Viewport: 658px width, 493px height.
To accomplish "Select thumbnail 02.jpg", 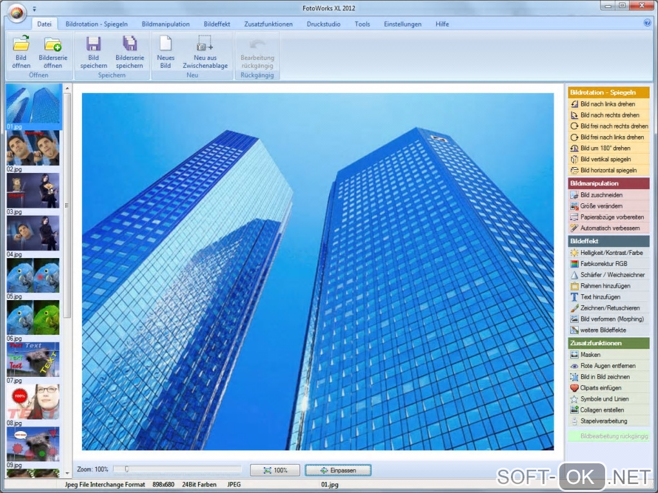I will [x=33, y=148].
